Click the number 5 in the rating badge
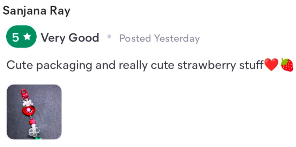 coord(15,37)
